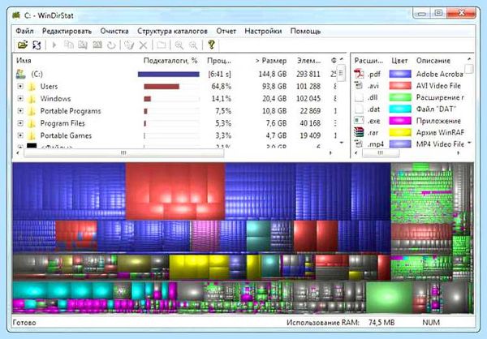Click the Explorer Here toolbar icon
The height and width of the screenshot is (339, 487).
[x=83, y=45]
